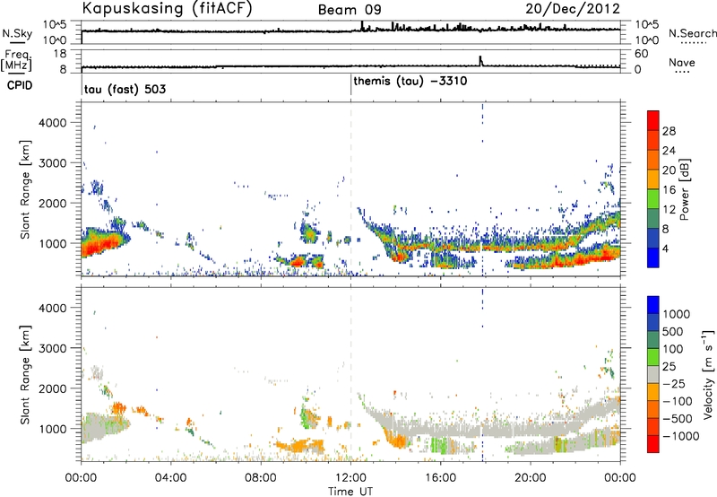Click the '-500' tick on the velocity colorbar
Screen dimensions: 717x497
point(678,418)
